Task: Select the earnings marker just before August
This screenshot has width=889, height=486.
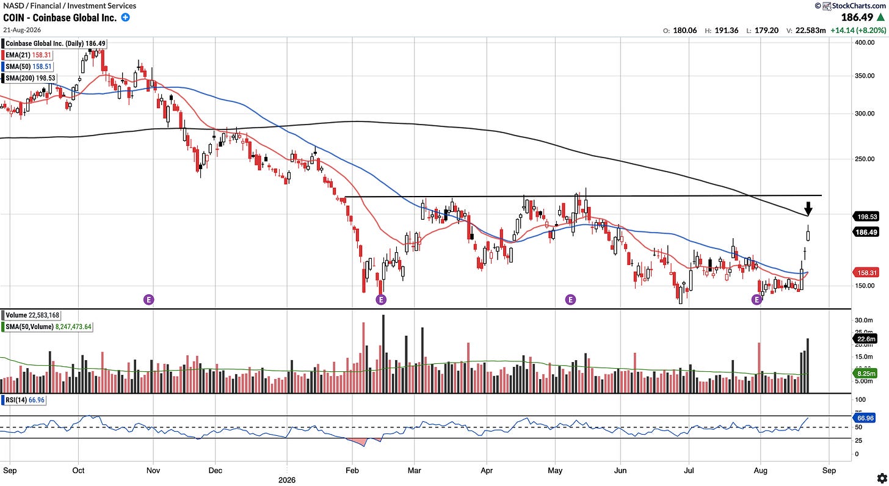Action: point(757,299)
